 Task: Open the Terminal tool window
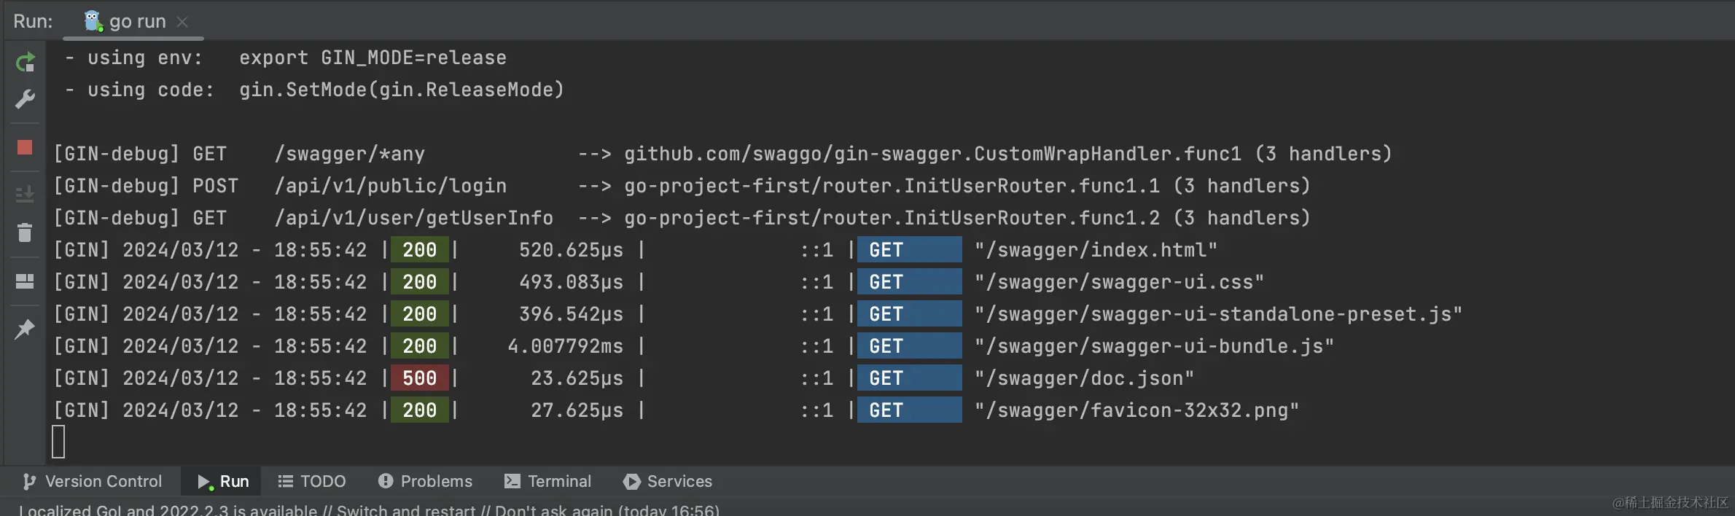[x=547, y=482]
